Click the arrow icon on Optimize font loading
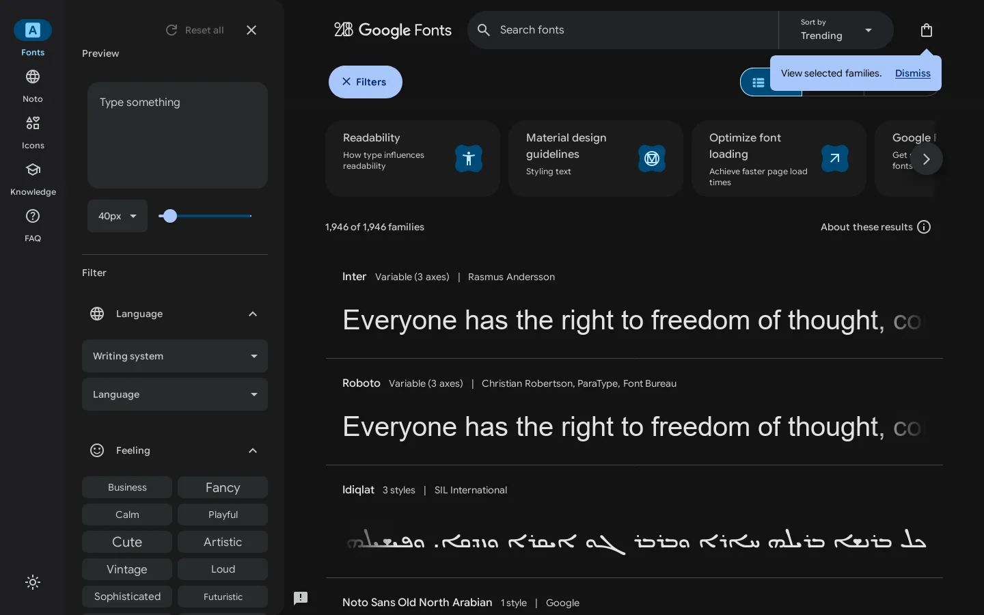 pyautogui.click(x=835, y=159)
